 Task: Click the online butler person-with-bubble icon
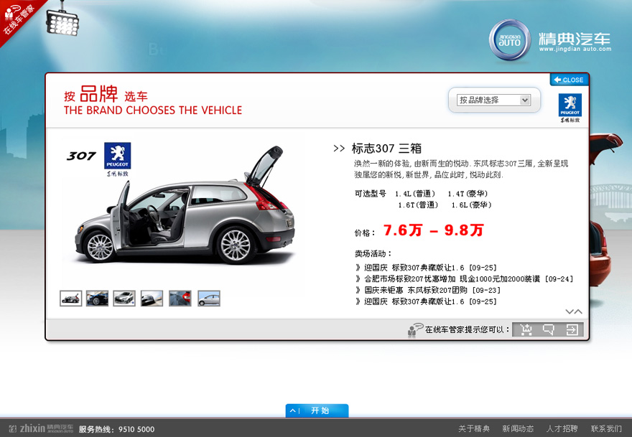(415, 329)
